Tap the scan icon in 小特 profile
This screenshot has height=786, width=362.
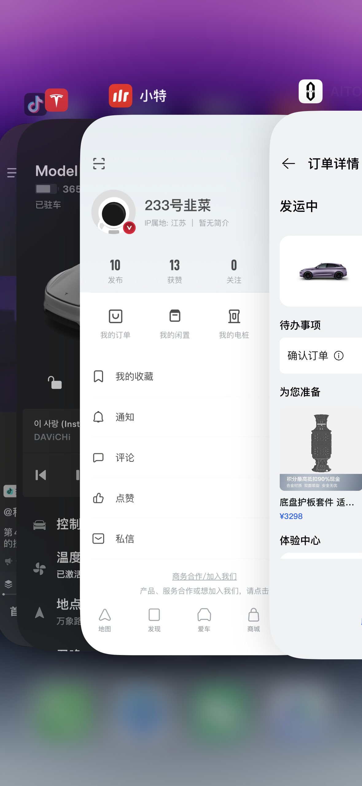coord(99,164)
